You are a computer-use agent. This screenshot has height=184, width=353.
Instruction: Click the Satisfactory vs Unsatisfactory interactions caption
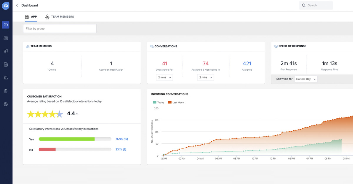tap(64, 129)
